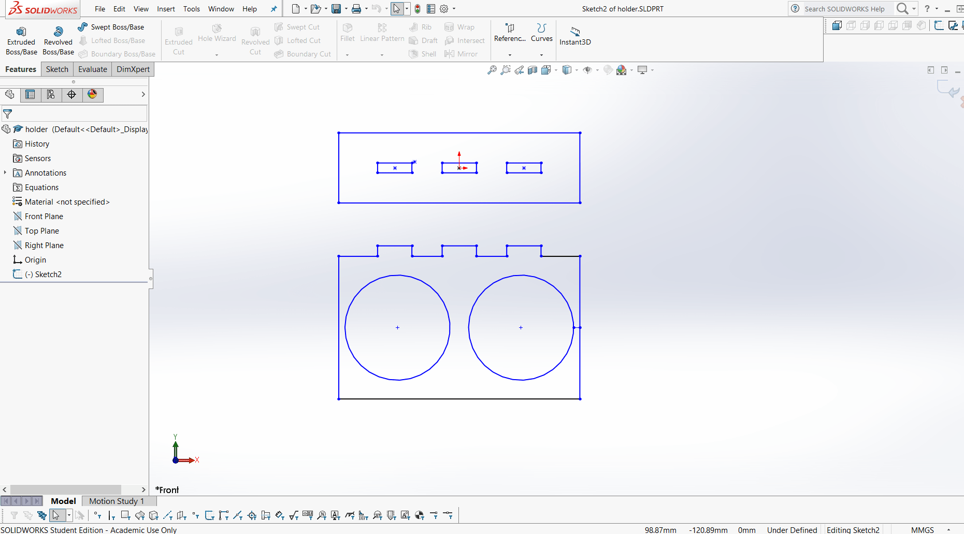Image resolution: width=964 pixels, height=534 pixels.
Task: Open an existing file
Action: (x=315, y=9)
